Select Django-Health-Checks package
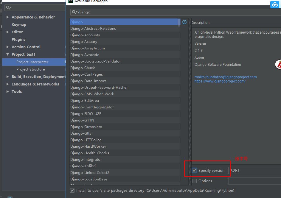The image size is (281, 198). coord(125,153)
